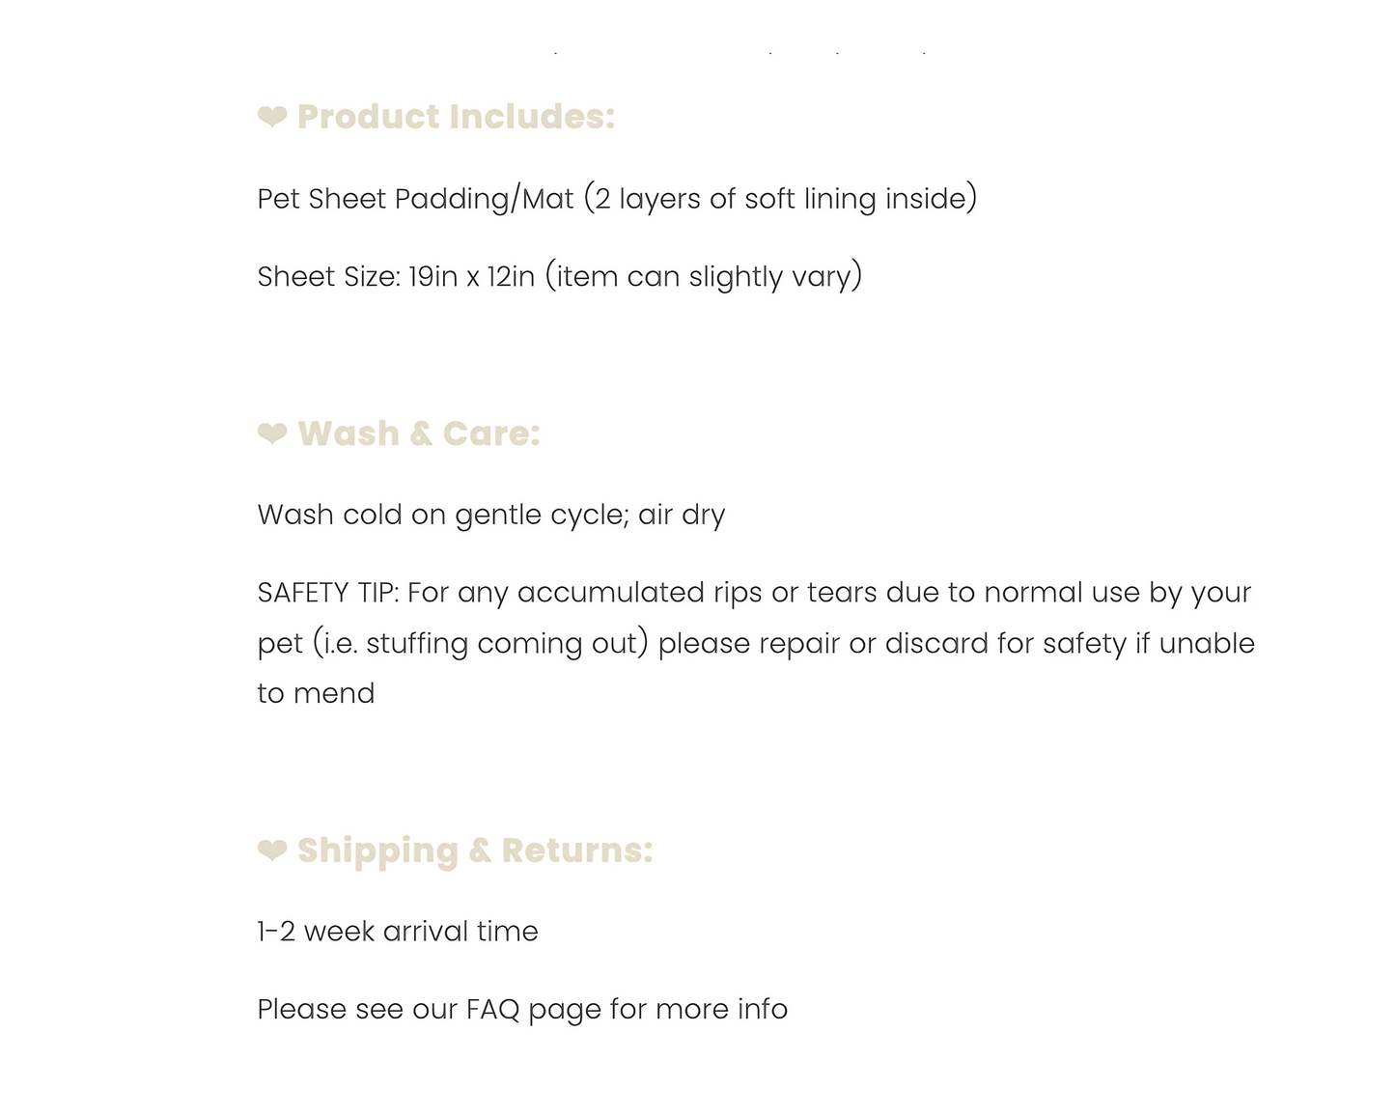Viewport: 1395px width, 1116px height.
Task: Click the words Pet Sheet Padding/Mat
Action: 415,199
